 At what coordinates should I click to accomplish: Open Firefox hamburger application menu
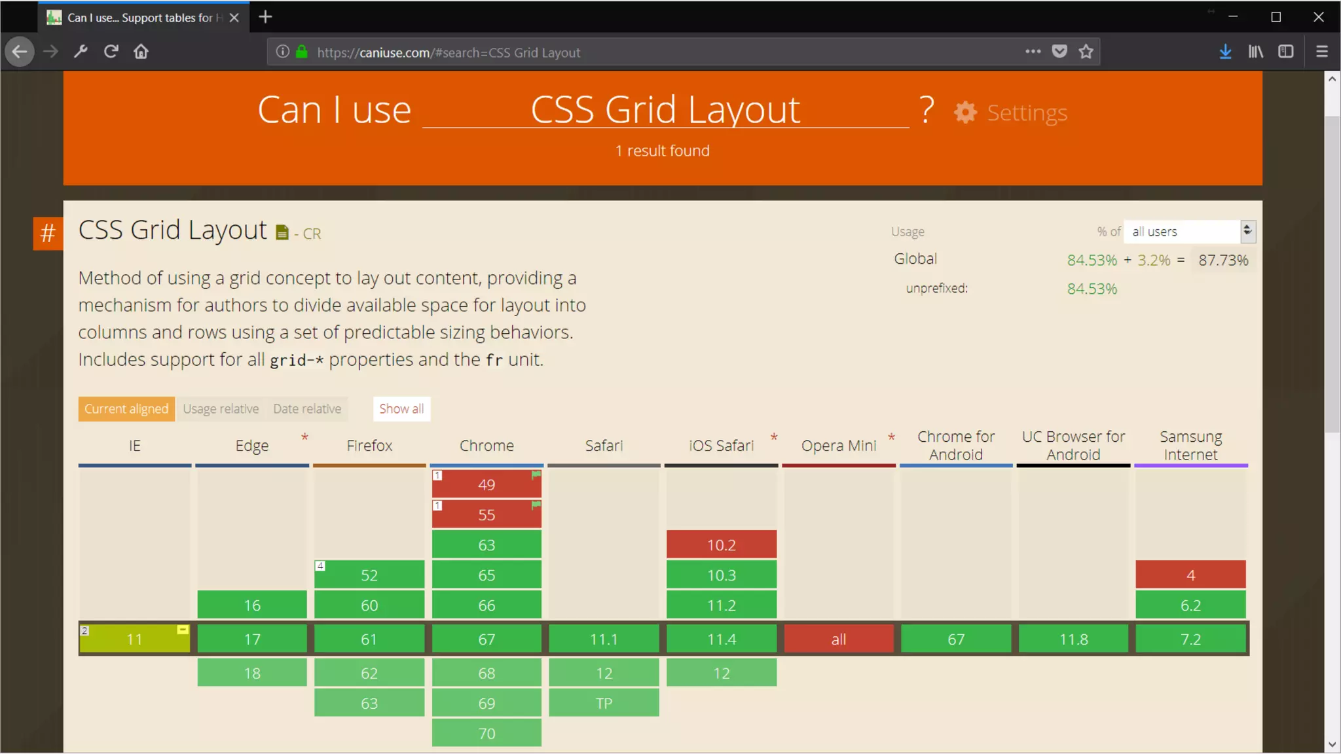[x=1322, y=52]
